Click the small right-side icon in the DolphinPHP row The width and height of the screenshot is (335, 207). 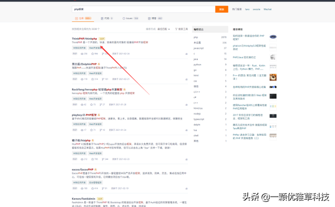pyautogui.click(x=186, y=79)
